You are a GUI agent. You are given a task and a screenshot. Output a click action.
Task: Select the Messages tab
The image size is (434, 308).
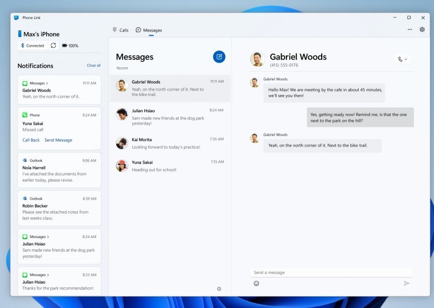click(x=149, y=30)
